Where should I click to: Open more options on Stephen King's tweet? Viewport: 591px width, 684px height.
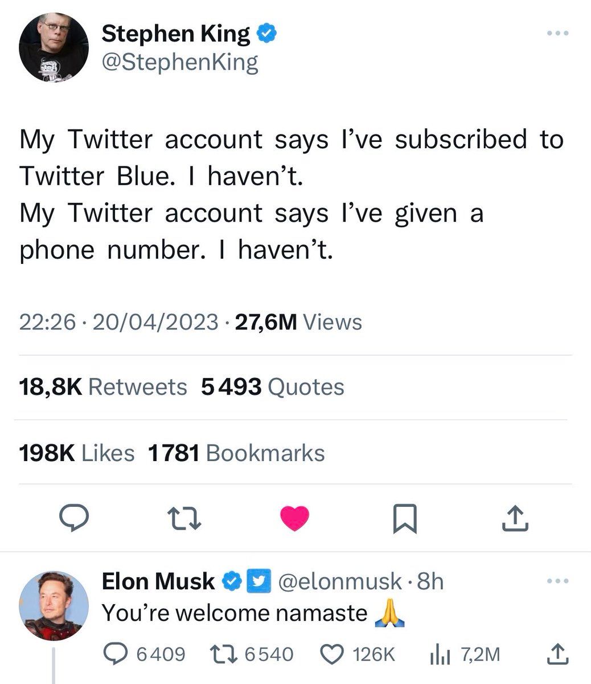point(557,34)
